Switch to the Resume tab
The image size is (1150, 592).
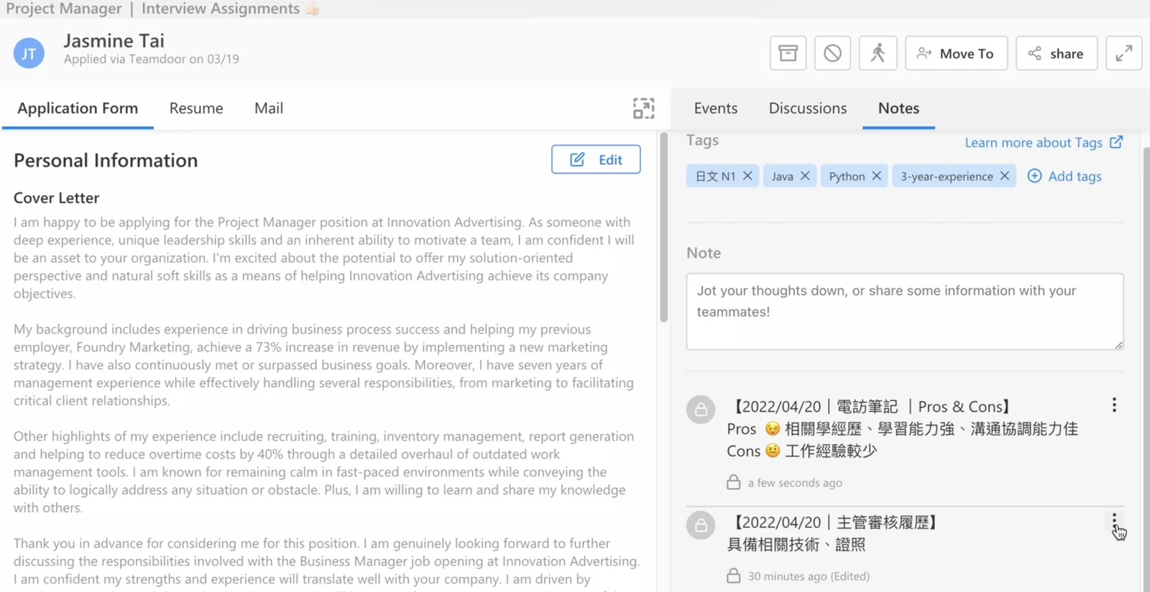196,108
